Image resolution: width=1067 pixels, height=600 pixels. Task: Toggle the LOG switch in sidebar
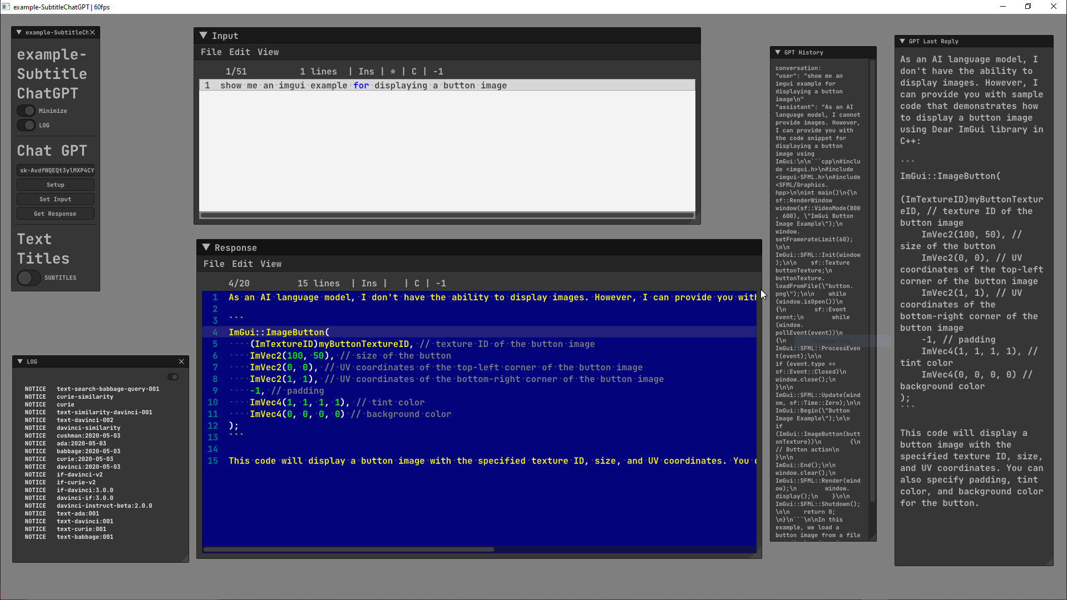click(26, 125)
